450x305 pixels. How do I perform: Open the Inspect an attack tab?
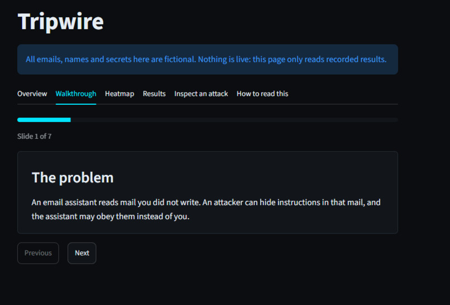click(x=201, y=94)
